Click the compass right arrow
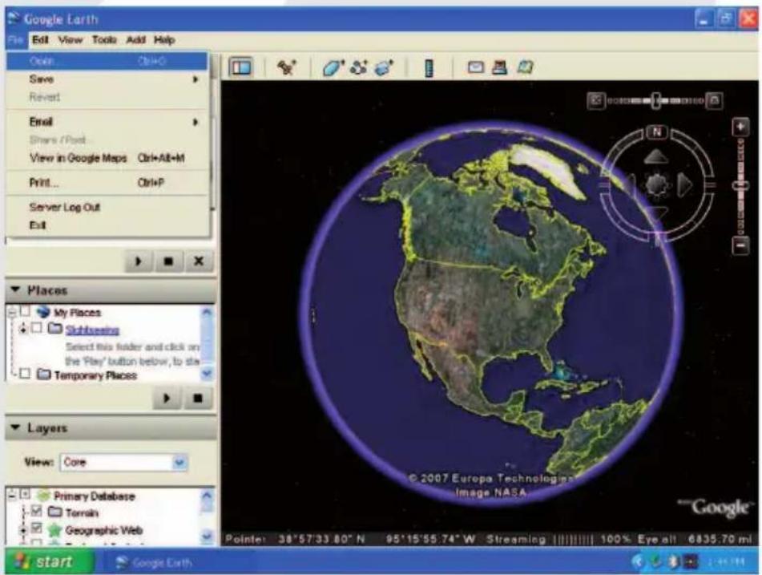 [684, 184]
